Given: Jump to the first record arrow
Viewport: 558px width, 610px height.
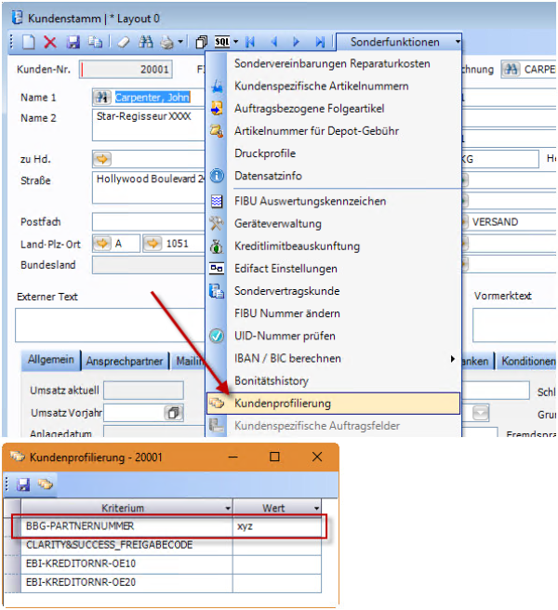Looking at the screenshot, I should [251, 42].
